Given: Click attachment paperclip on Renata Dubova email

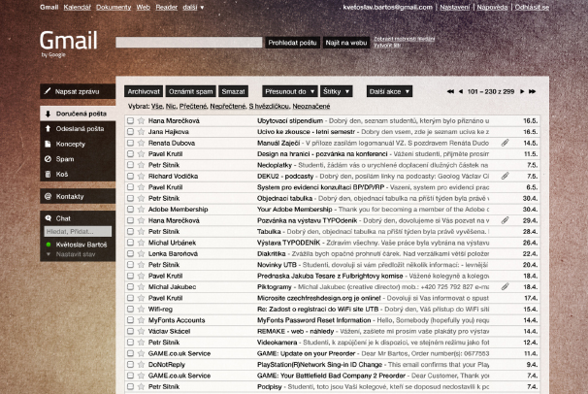Looking at the screenshot, I should tap(505, 143).
